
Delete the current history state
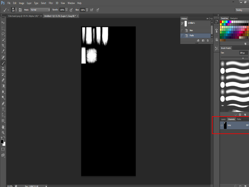(208, 41)
